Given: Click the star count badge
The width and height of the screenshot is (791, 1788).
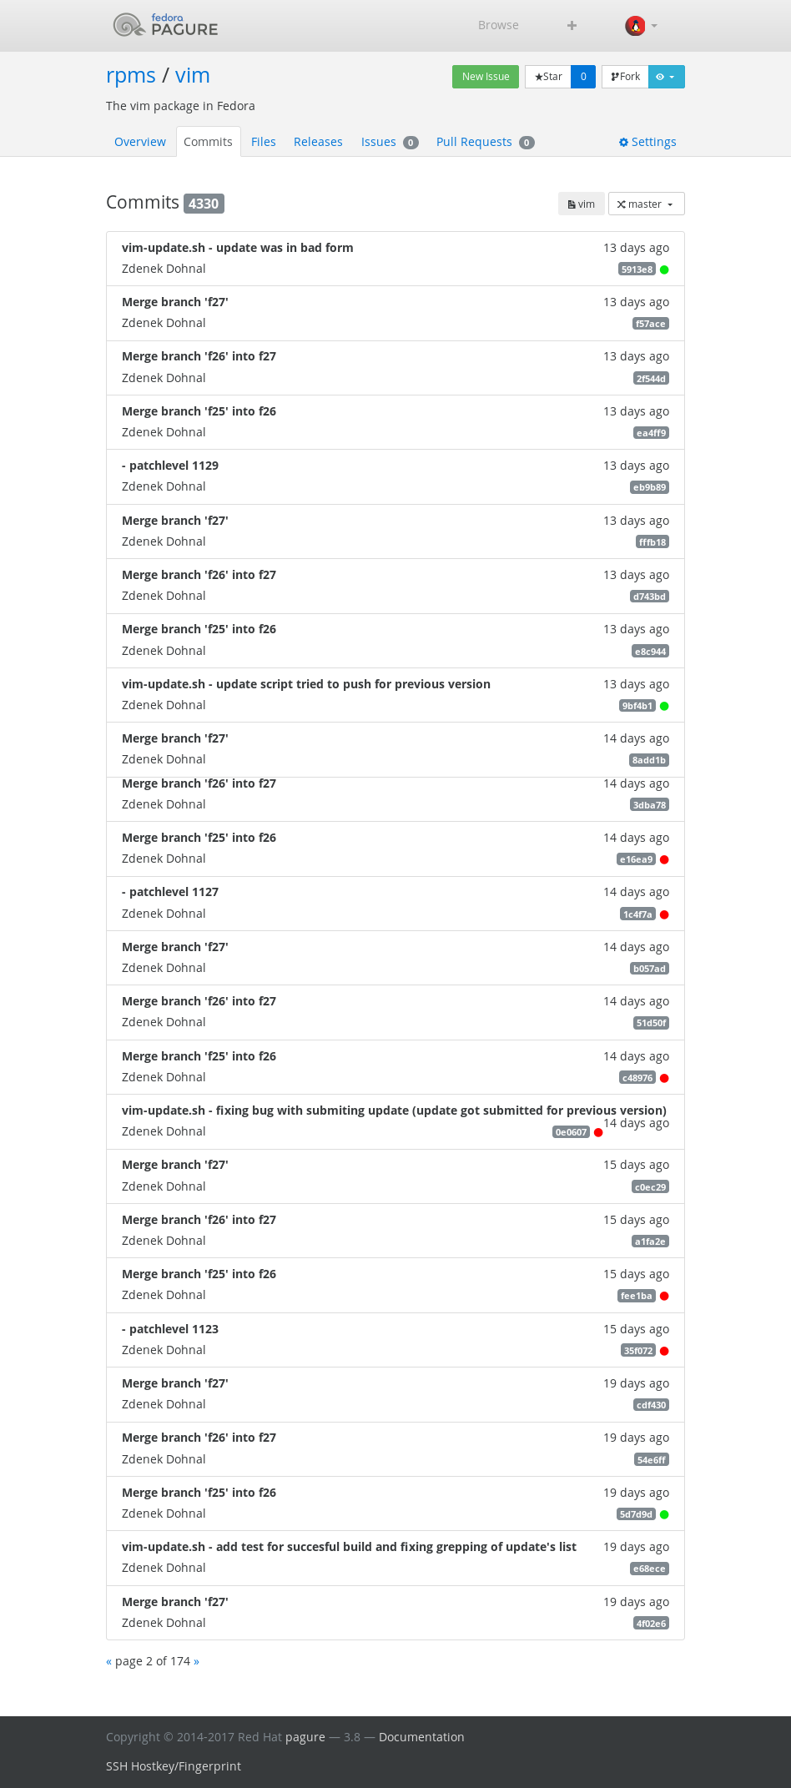Looking at the screenshot, I should click(x=583, y=77).
